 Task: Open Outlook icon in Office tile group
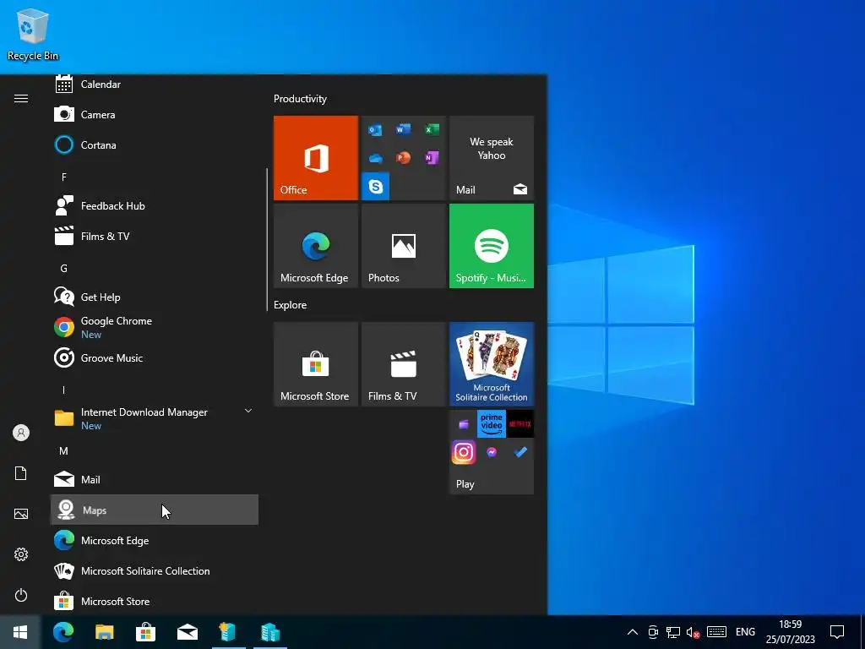pyautogui.click(x=376, y=129)
